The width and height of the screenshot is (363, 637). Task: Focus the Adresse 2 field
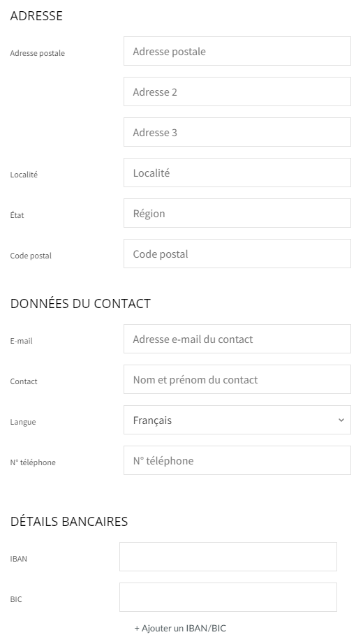(x=237, y=91)
